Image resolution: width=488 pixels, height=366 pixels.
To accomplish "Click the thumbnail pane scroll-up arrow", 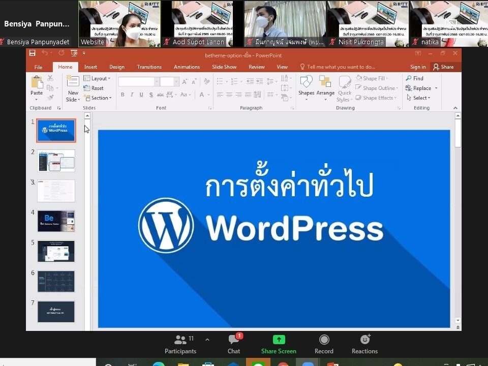I will (87, 116).
